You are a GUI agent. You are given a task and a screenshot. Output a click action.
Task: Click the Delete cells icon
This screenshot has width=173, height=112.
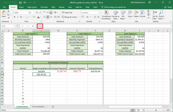tap(136, 13)
